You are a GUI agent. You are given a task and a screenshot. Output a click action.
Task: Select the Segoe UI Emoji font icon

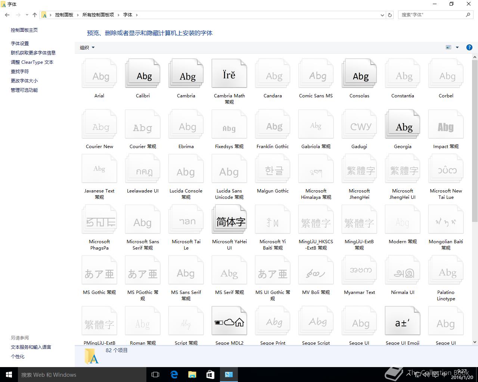[x=403, y=321]
